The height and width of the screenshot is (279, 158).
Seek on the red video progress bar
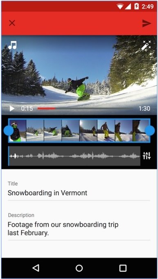(85, 108)
